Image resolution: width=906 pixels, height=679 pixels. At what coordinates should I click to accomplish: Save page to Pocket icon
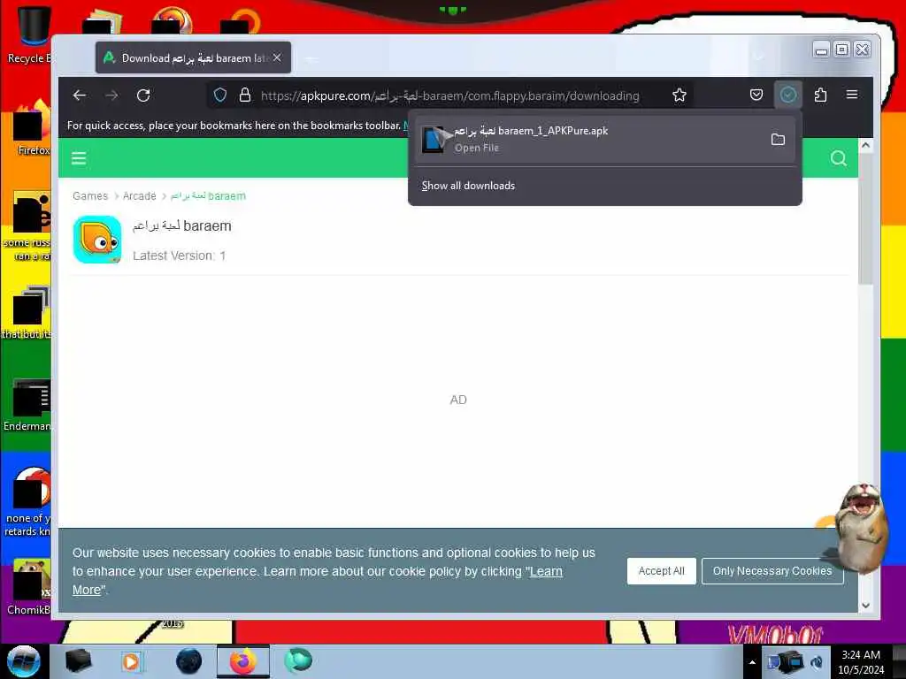point(756,95)
